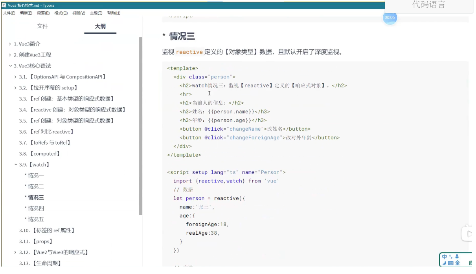Jump to 3.4 reactive 创建：对象类型的响应式数据
The width and height of the screenshot is (476, 274).
click(74, 110)
